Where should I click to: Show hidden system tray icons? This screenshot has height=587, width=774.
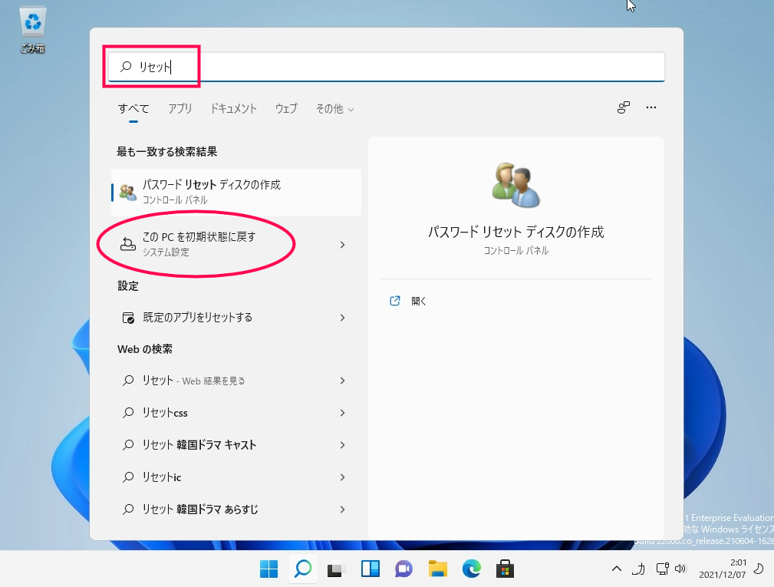coord(617,569)
